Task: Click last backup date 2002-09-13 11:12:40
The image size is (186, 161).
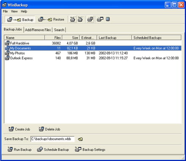Action: (x=113, y=53)
